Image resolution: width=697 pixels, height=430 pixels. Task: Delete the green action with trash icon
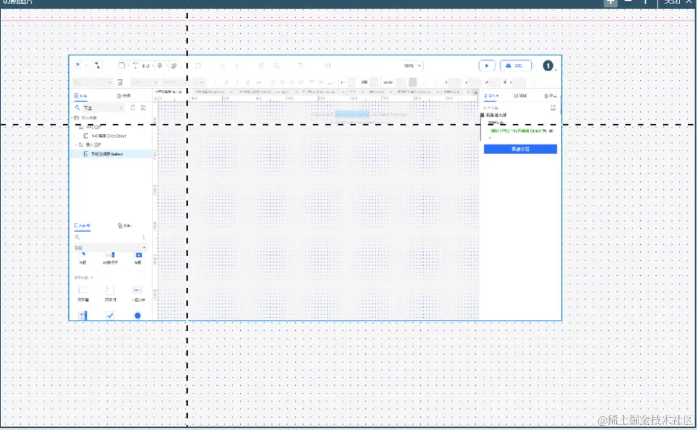[x=551, y=131]
